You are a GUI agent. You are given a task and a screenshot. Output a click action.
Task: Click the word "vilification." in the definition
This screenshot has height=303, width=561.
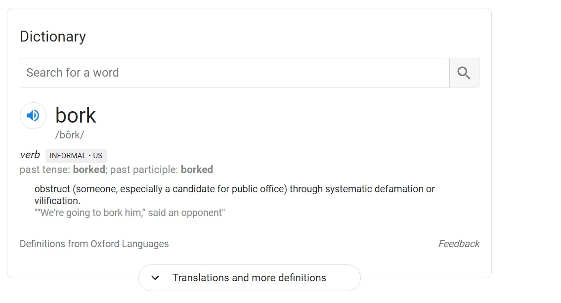coord(57,201)
